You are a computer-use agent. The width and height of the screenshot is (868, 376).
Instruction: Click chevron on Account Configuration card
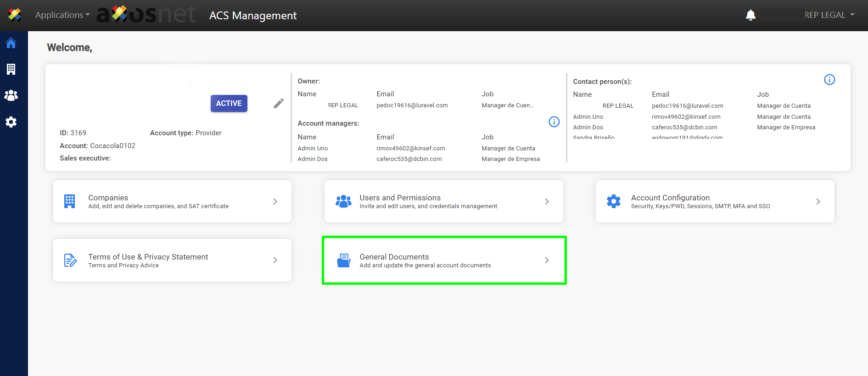818,202
